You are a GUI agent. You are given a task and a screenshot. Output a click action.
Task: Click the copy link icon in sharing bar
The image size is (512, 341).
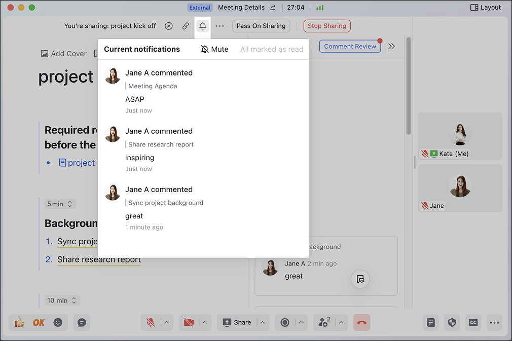point(186,26)
